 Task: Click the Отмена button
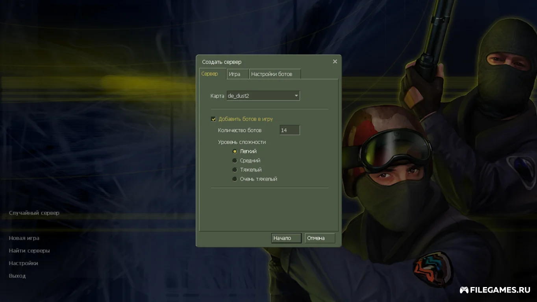tap(320, 238)
